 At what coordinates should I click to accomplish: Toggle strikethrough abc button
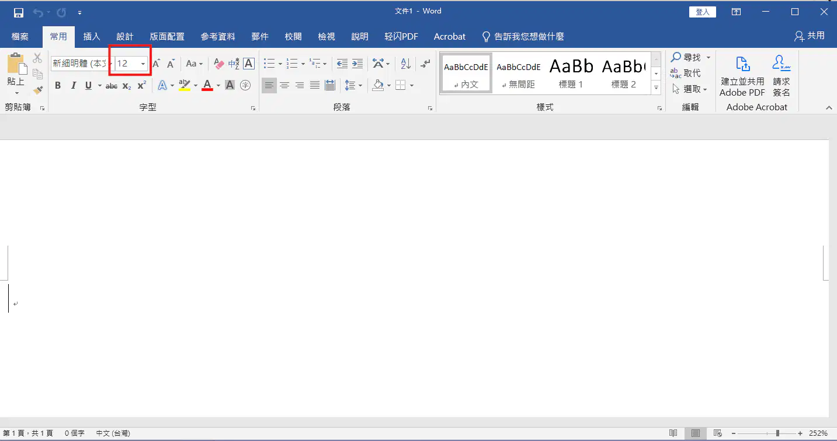112,86
